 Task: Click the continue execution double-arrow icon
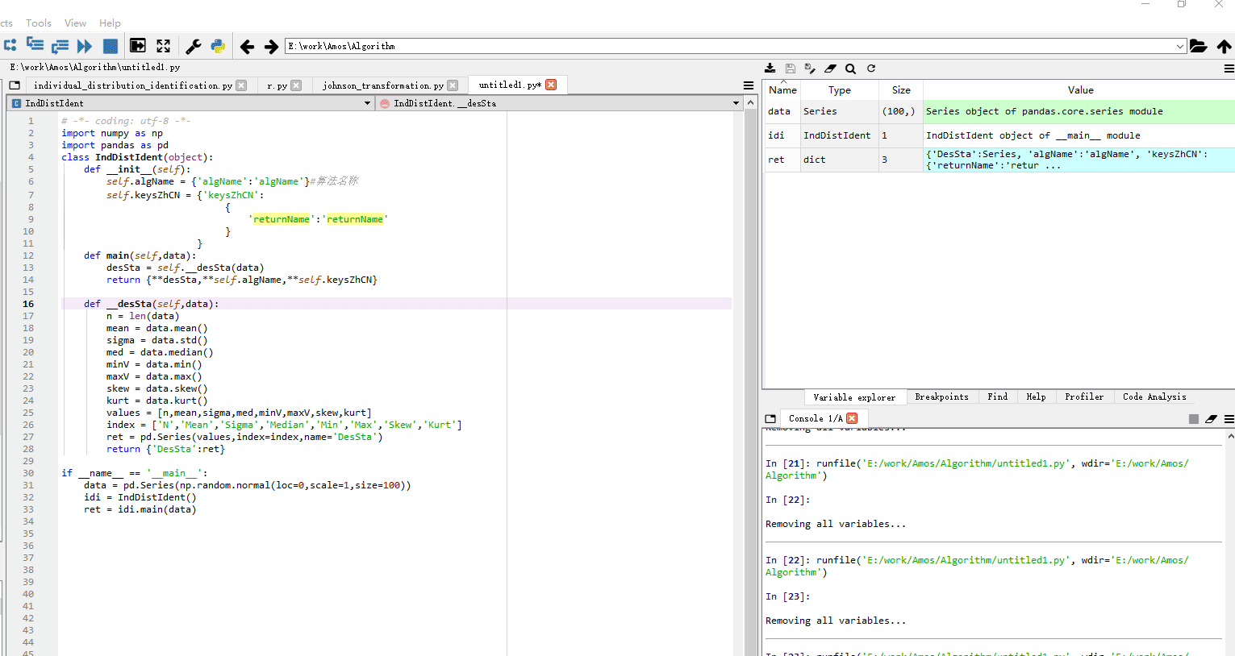(85, 46)
